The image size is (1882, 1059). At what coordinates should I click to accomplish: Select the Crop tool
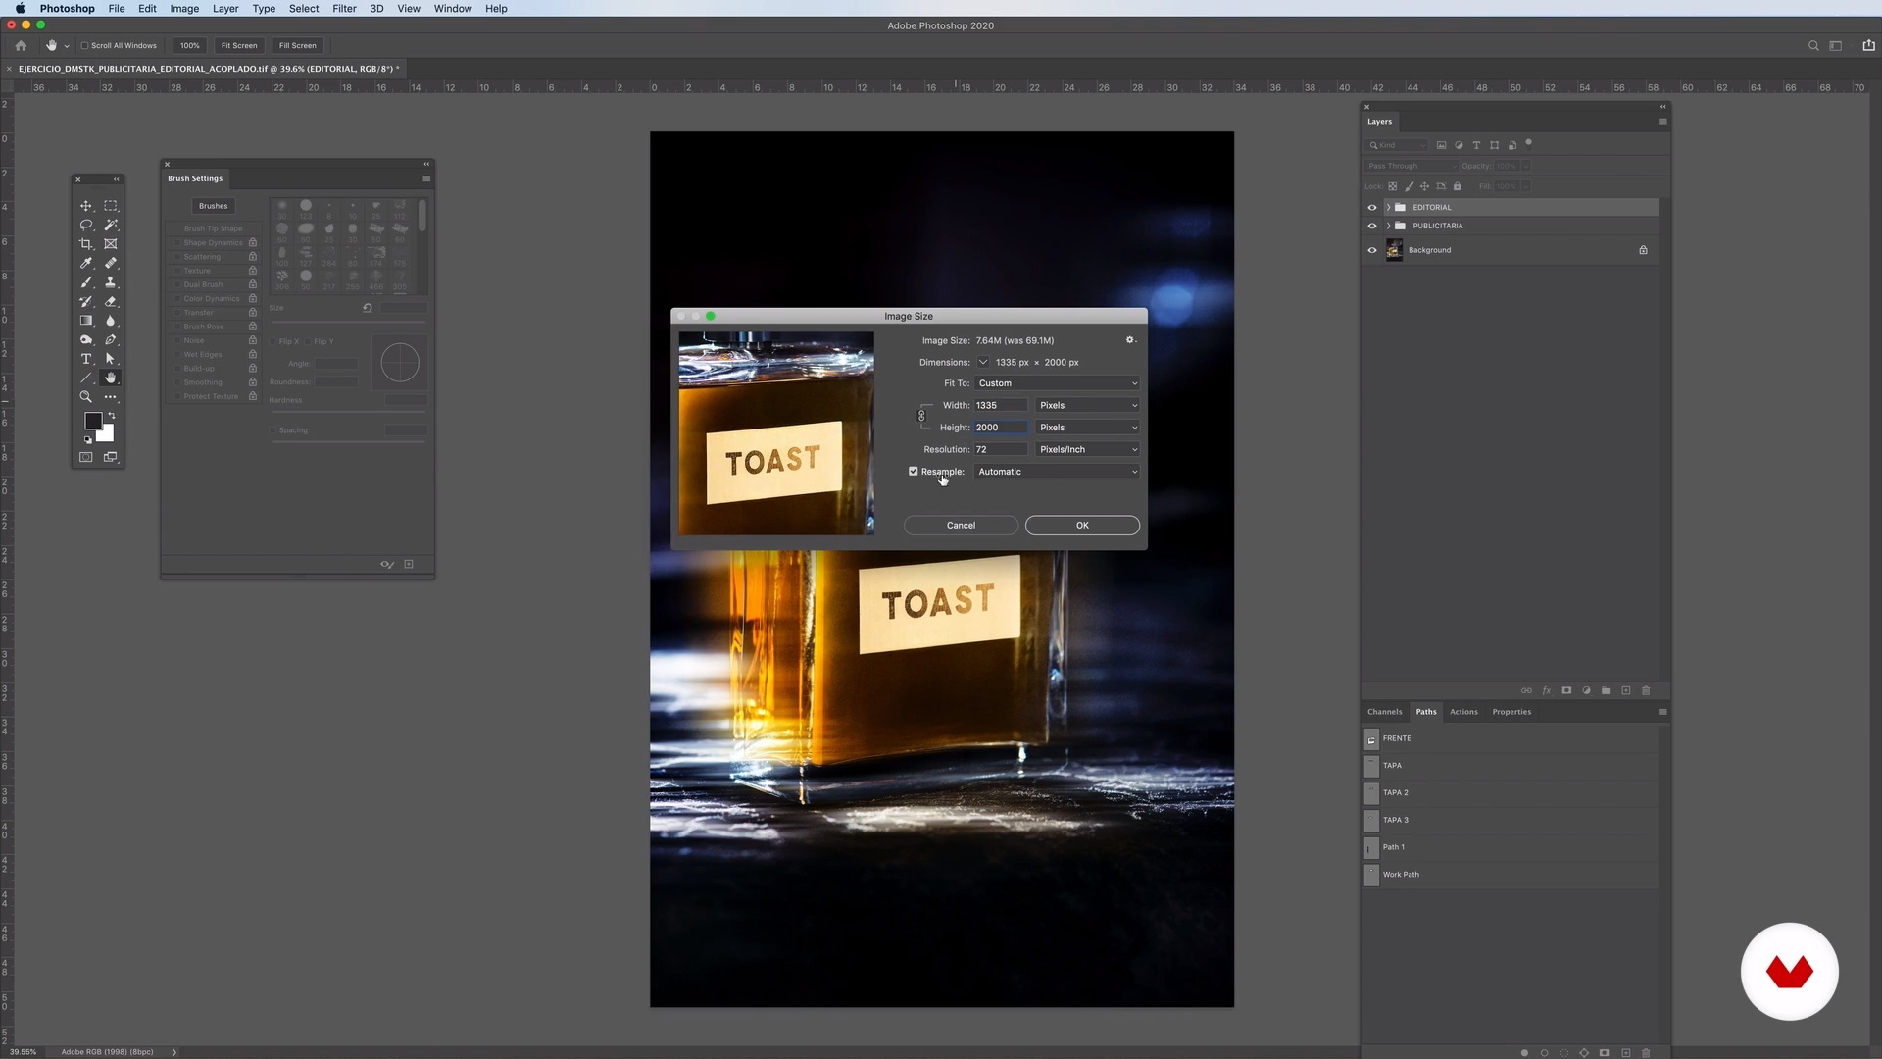tap(86, 244)
